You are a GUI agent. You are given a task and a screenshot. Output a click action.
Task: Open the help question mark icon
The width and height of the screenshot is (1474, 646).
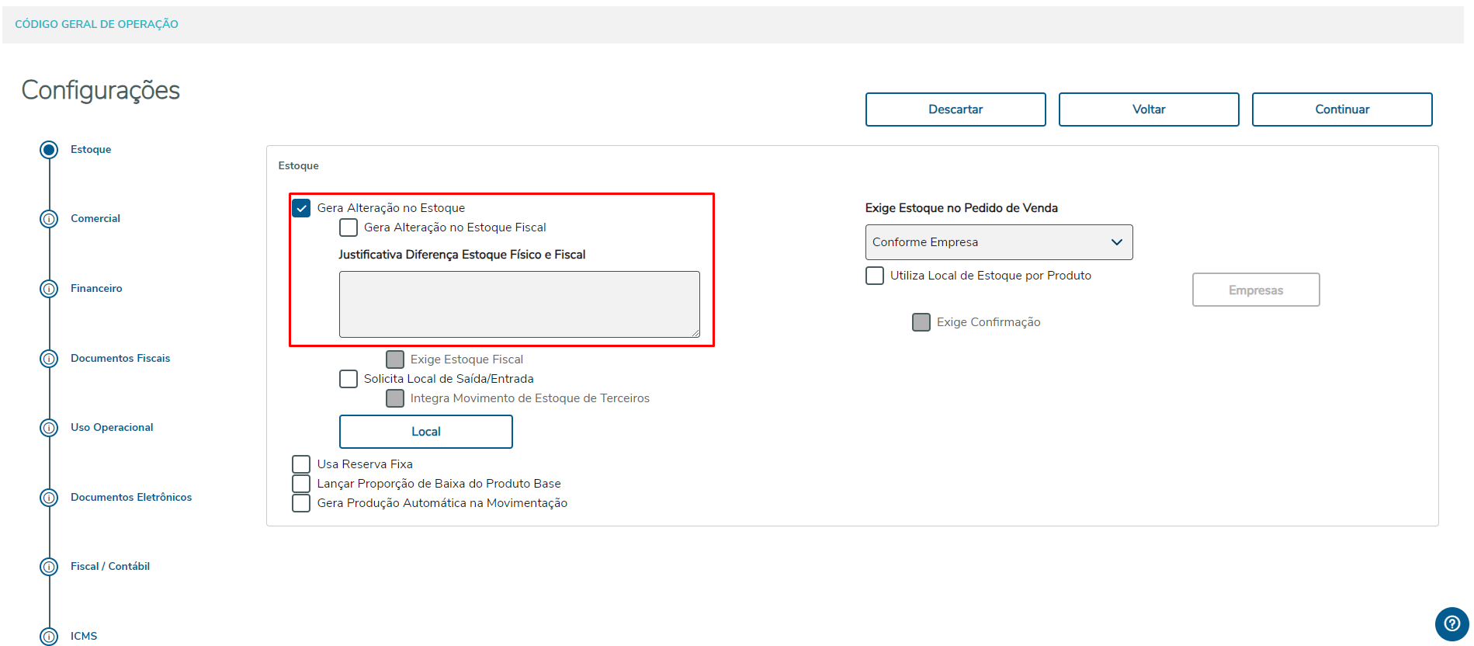tap(1451, 623)
